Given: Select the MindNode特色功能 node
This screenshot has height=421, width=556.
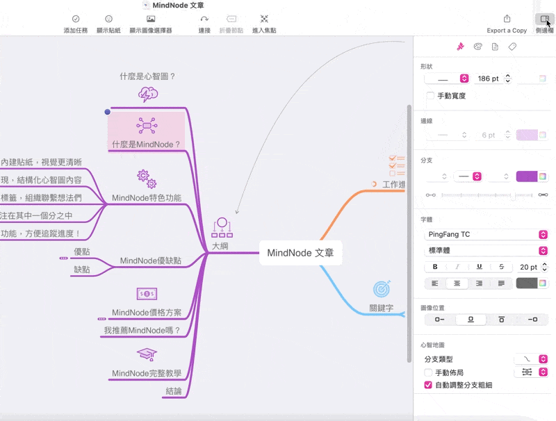Looking at the screenshot, I should tap(147, 198).
